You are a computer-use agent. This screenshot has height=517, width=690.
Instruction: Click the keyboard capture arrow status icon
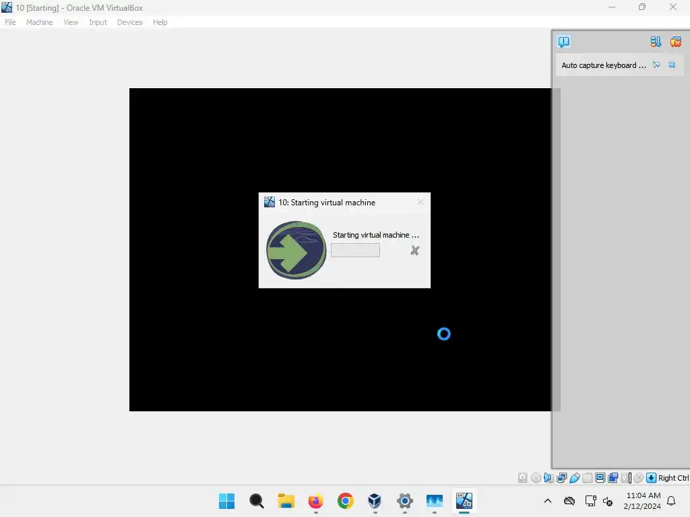652,478
